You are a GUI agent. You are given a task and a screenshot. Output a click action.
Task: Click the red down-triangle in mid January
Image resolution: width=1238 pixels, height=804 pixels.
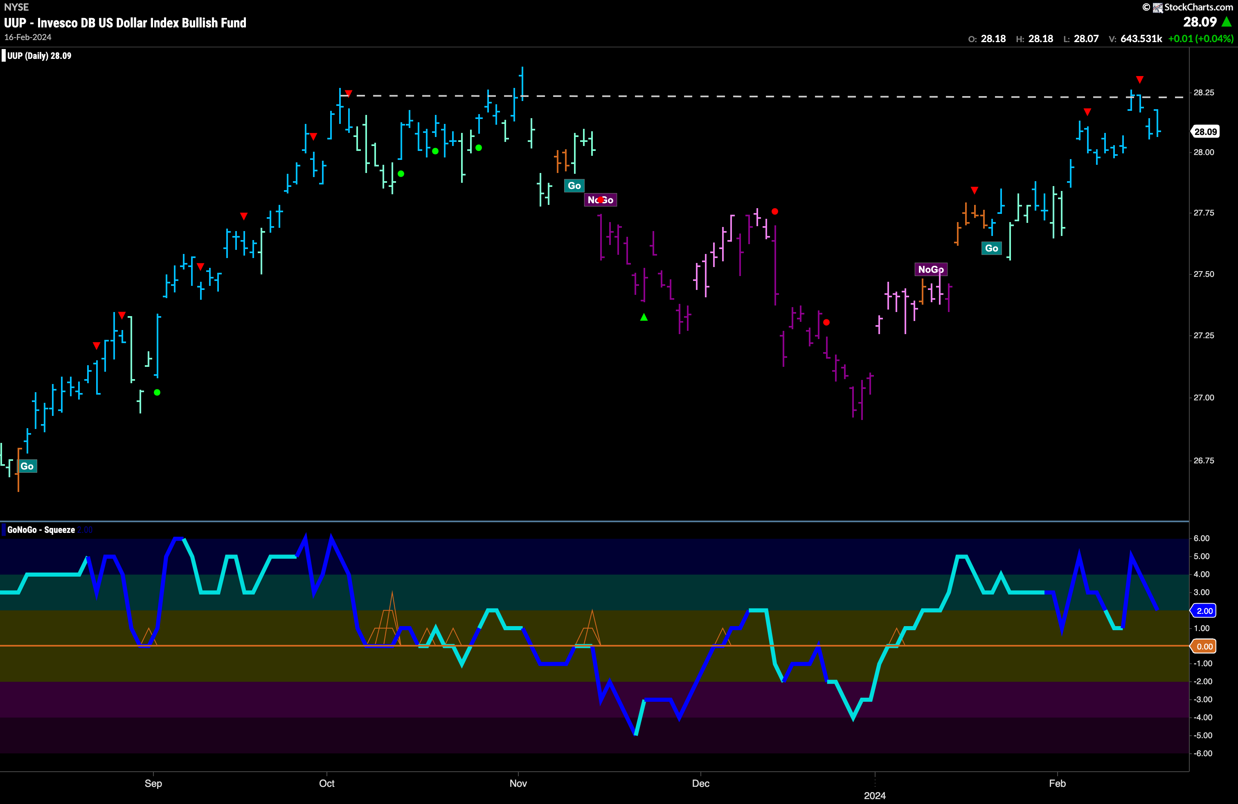974,190
